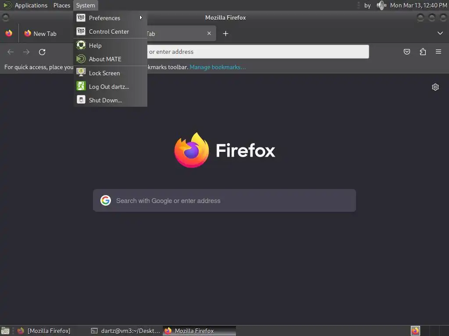Click the show desktop icon in bottom panel

tap(5, 331)
